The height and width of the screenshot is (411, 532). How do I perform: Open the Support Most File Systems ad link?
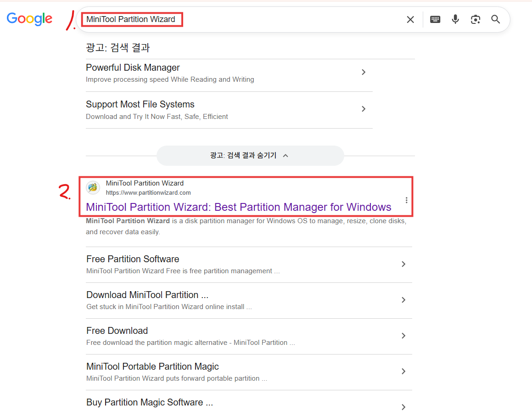[140, 104]
